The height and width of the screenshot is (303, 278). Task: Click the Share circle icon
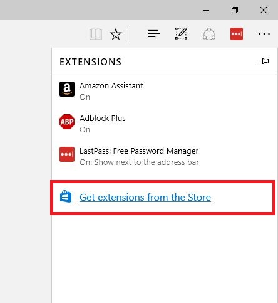coord(209,34)
